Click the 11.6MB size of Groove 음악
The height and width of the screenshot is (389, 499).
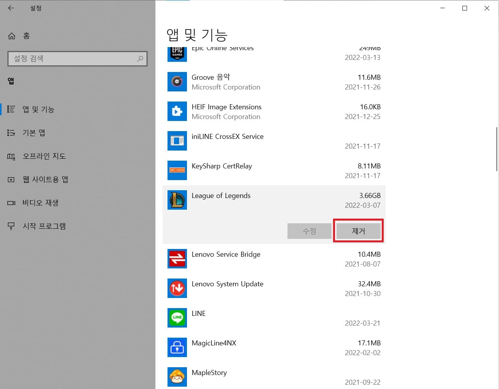click(x=369, y=77)
